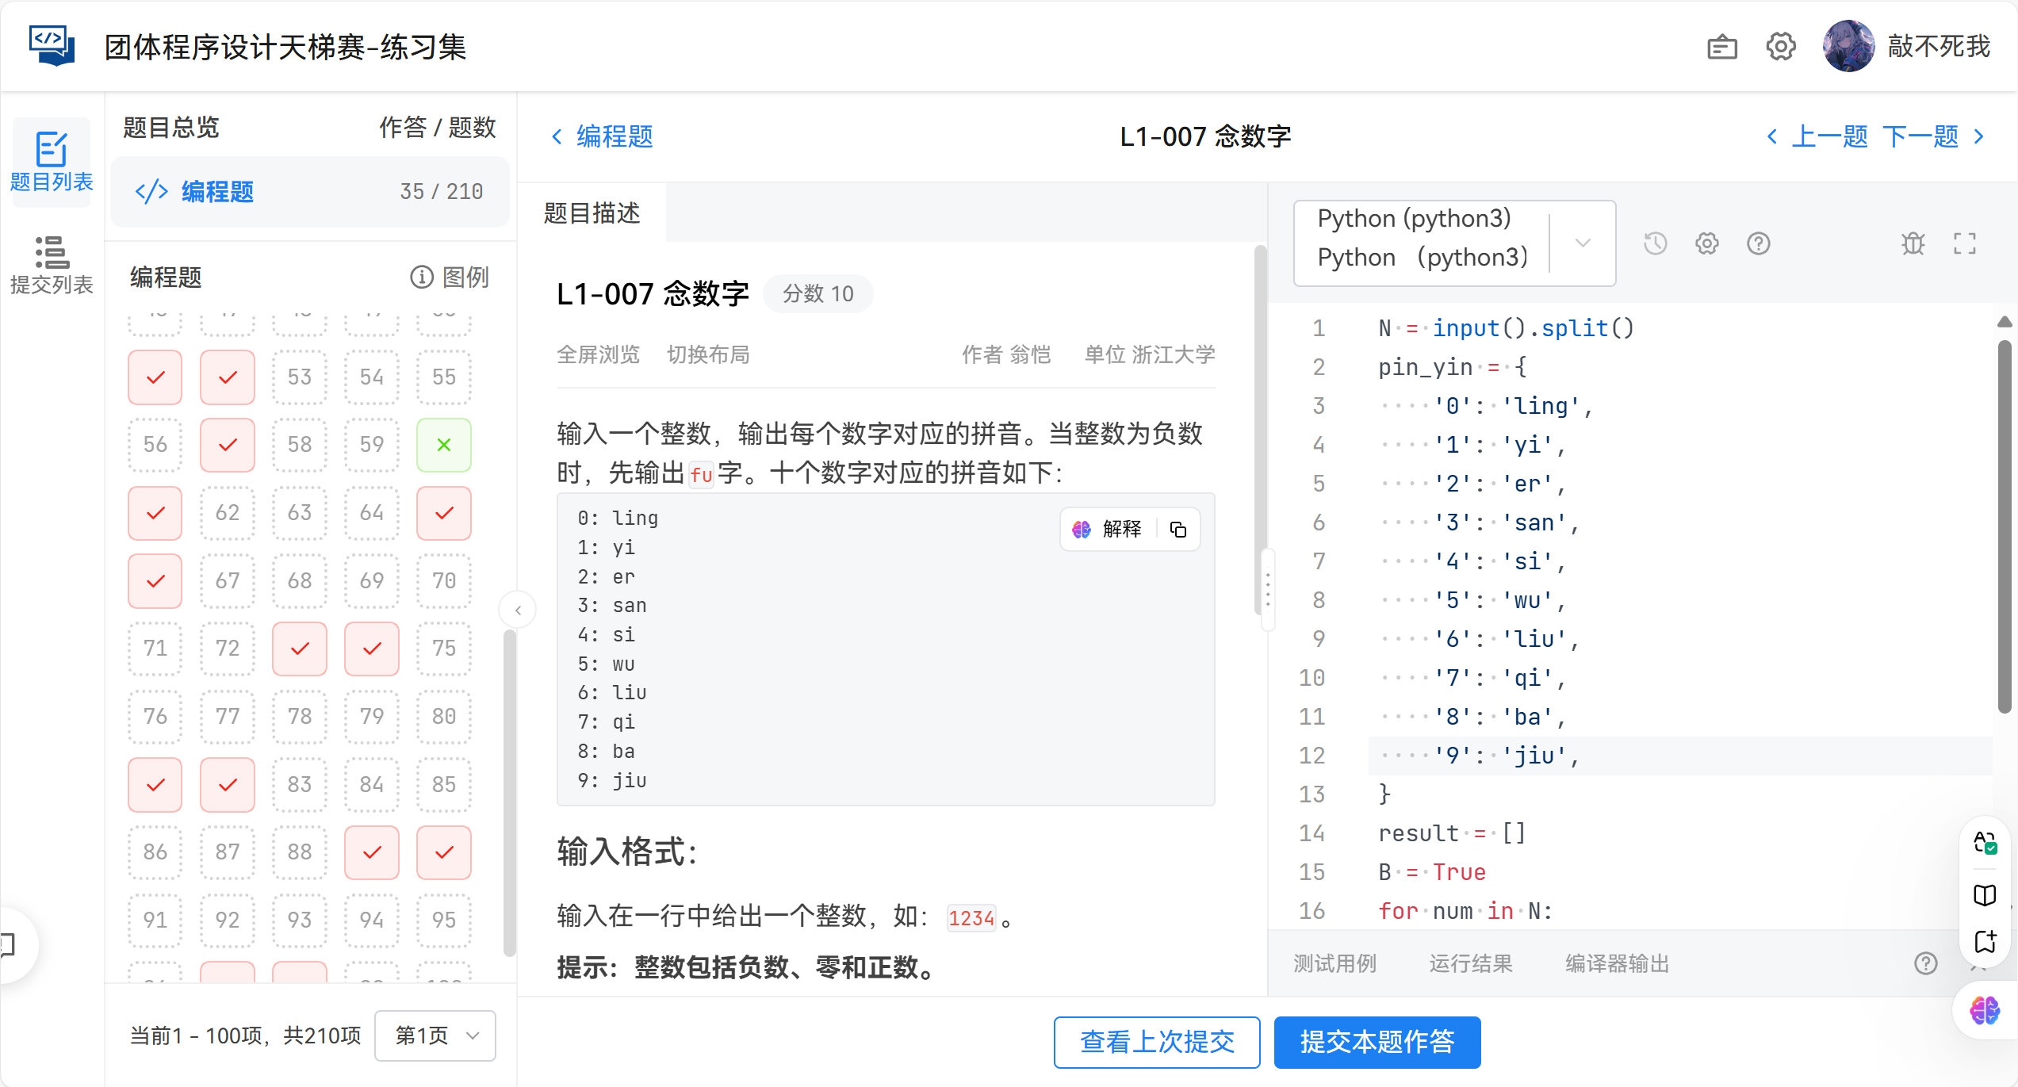Collapse the problem list side panel

click(x=518, y=610)
